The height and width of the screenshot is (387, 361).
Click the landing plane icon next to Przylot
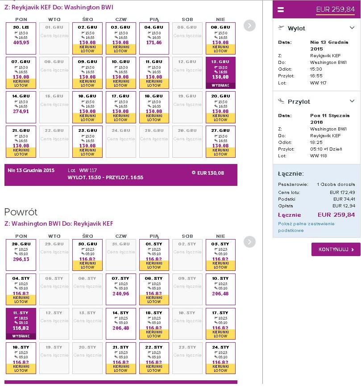point(281,101)
